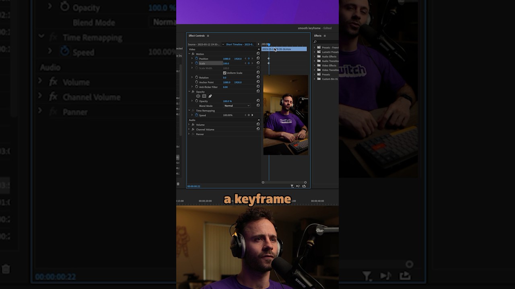The height and width of the screenshot is (289, 515).
Task: Switch to the Effects panel tab
Action: tap(318, 36)
